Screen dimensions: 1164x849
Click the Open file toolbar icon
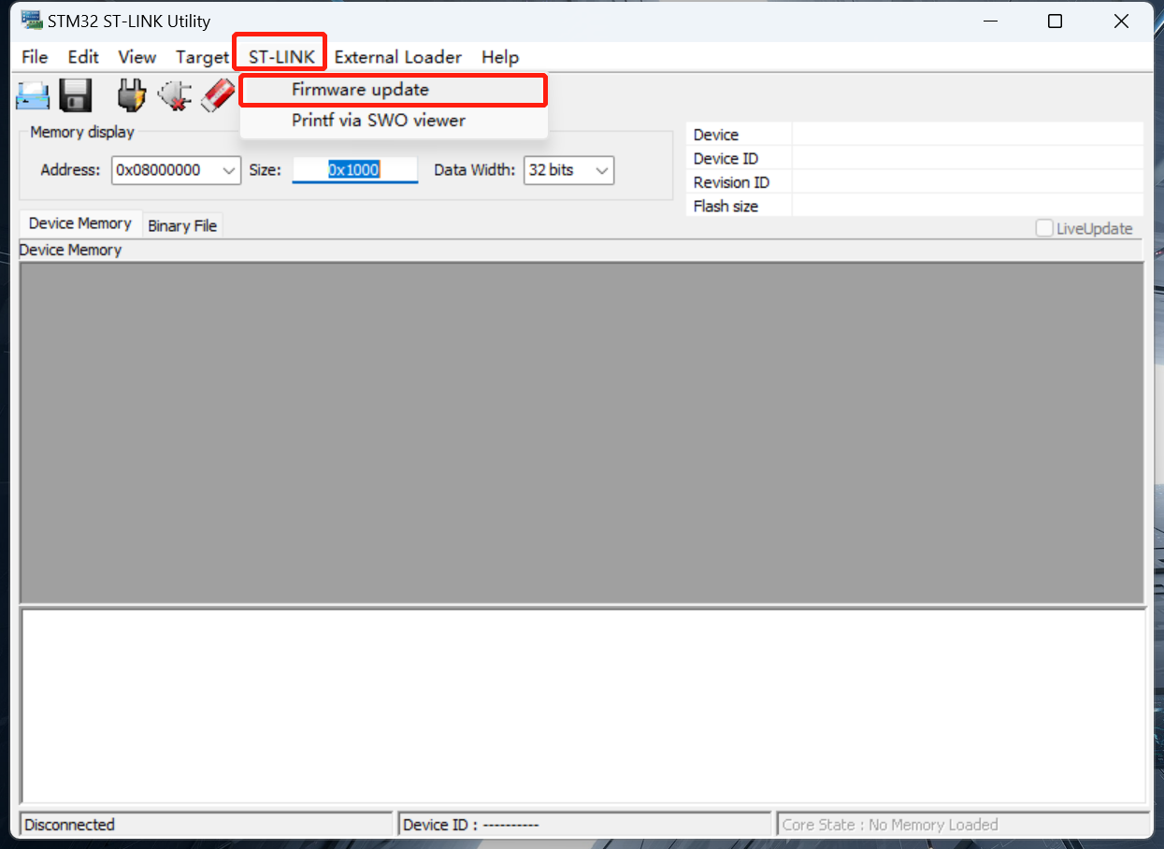(32, 95)
